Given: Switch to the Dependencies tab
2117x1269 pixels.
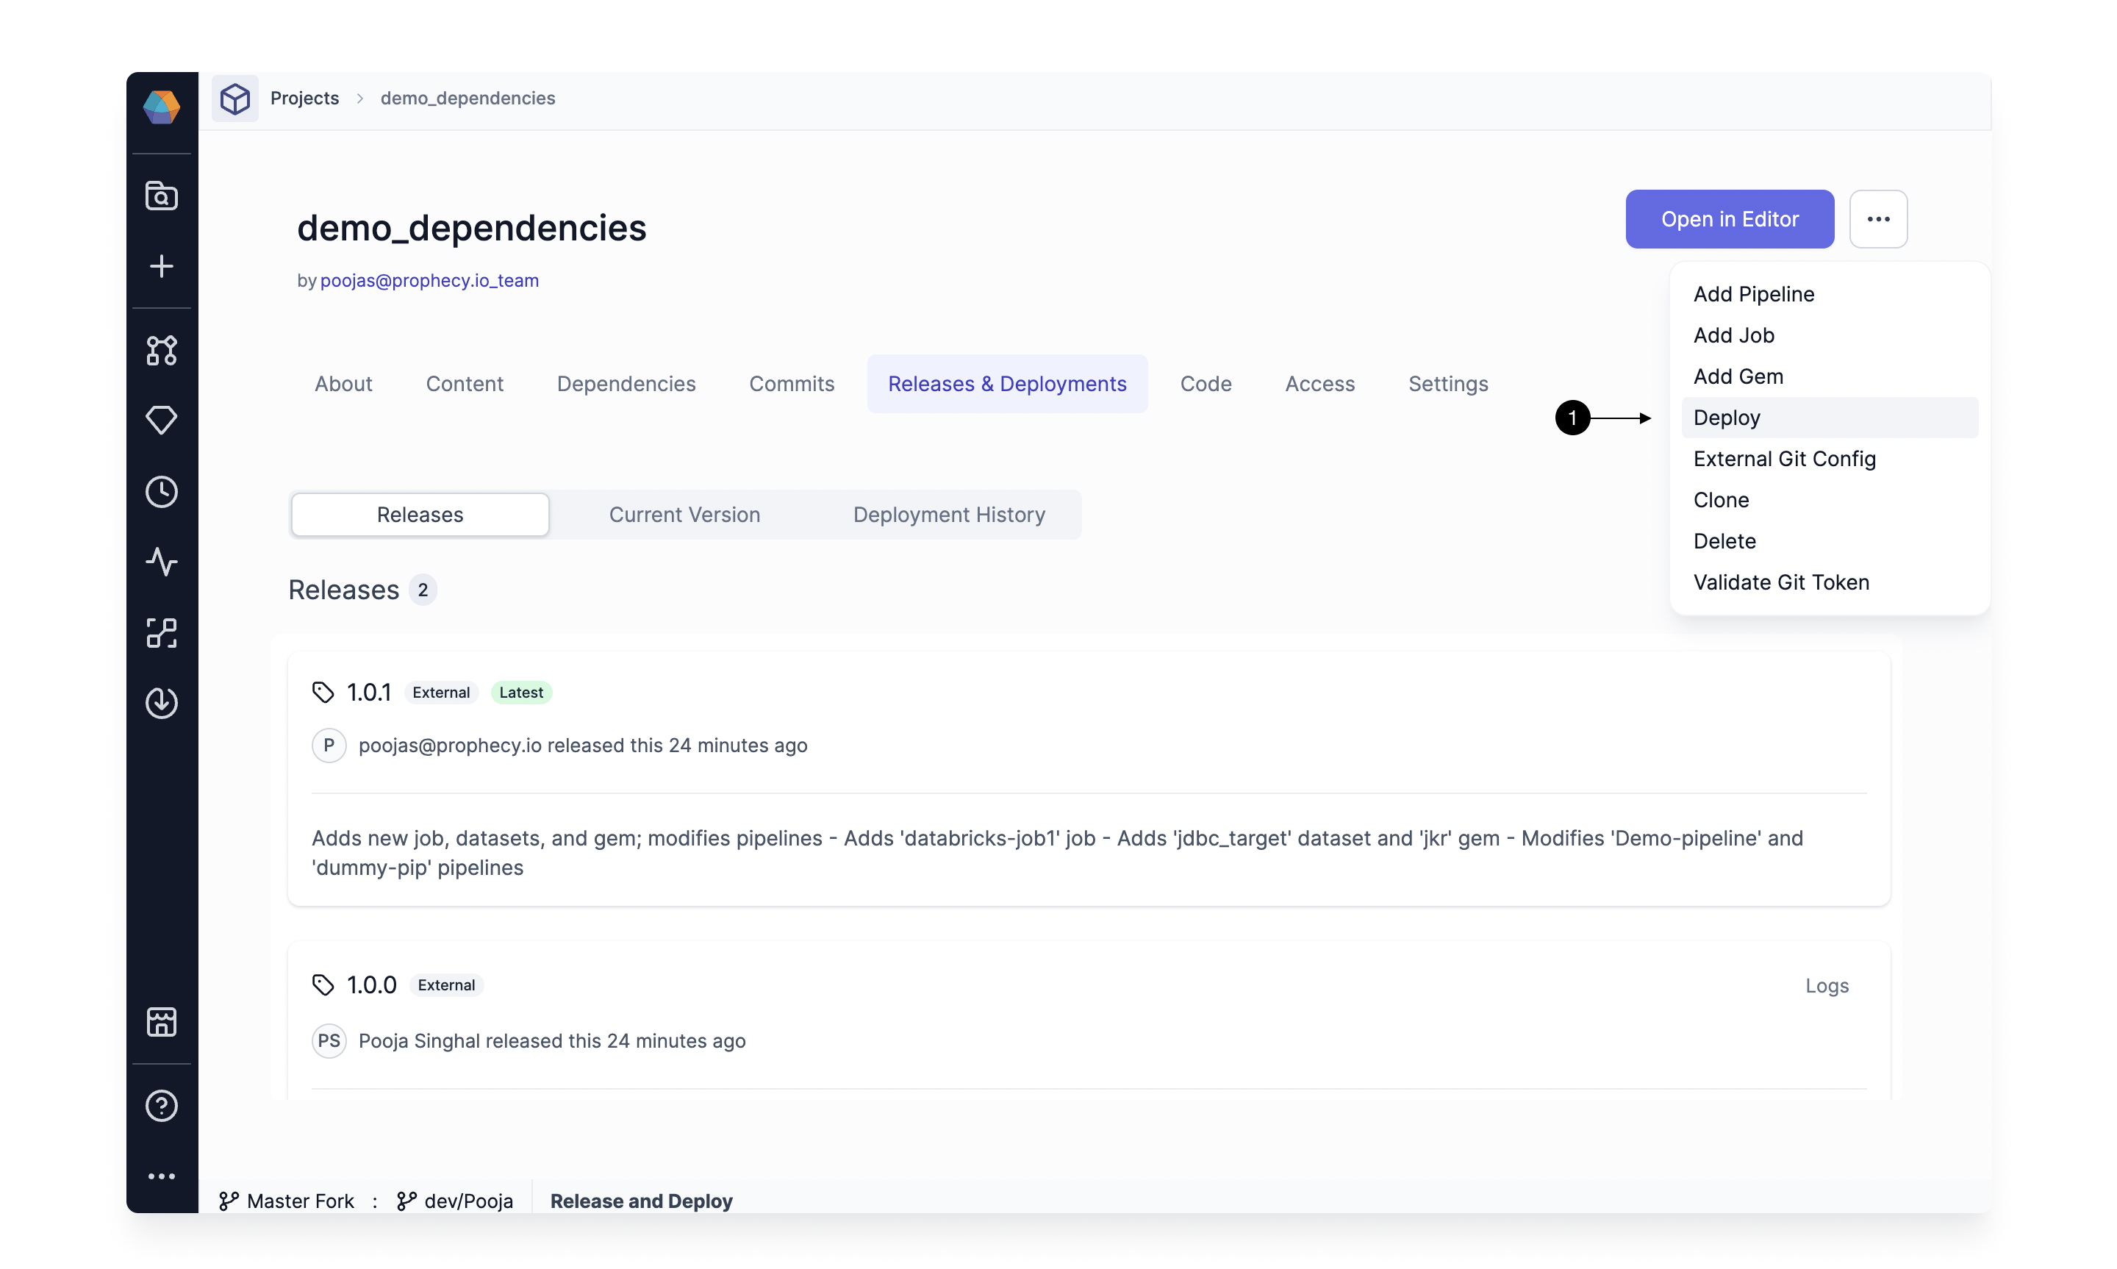Looking at the screenshot, I should coord(626,384).
